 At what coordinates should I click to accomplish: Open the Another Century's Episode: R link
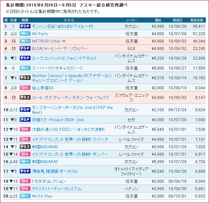(x=72, y=78)
